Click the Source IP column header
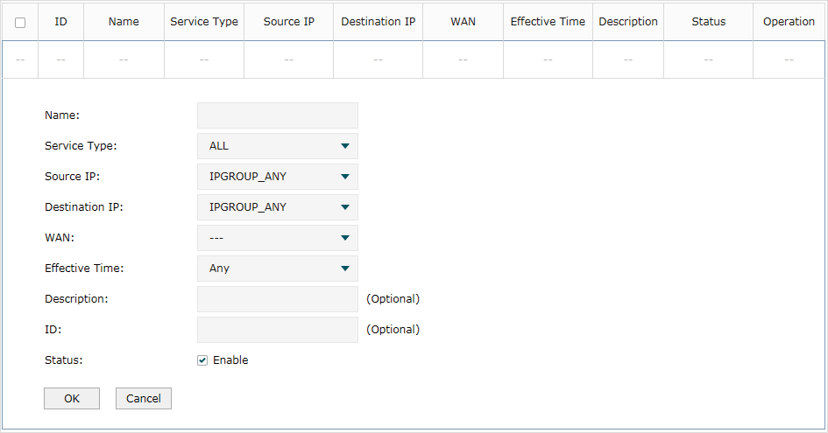The height and width of the screenshot is (433, 828). point(289,22)
